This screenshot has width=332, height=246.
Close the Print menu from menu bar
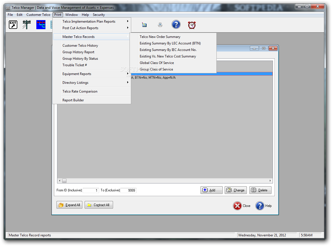pyautogui.click(x=58, y=14)
